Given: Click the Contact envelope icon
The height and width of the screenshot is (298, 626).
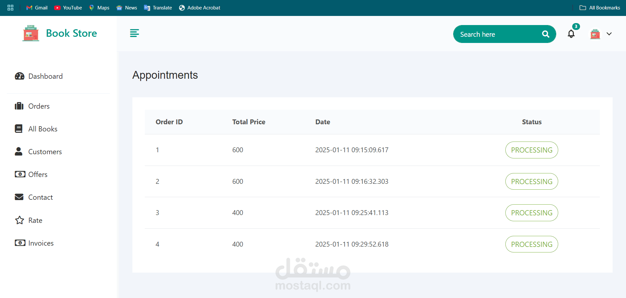Looking at the screenshot, I should pyautogui.click(x=19, y=197).
